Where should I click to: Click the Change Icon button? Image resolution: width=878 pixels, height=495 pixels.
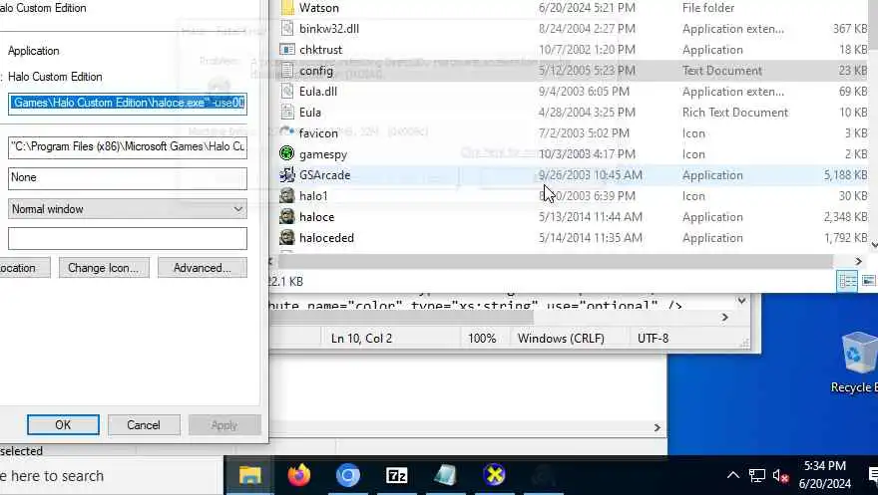pos(104,268)
